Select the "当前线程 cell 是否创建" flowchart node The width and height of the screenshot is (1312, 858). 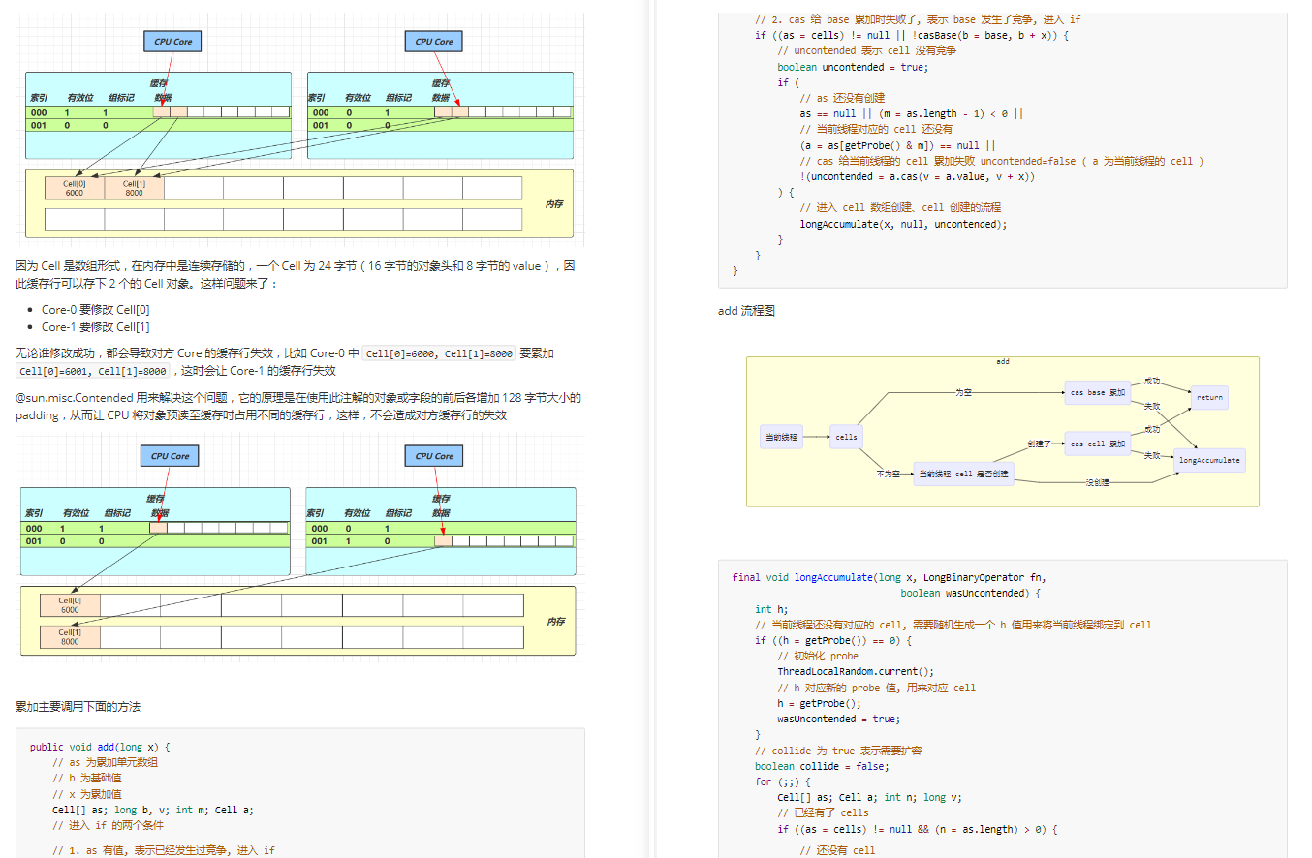963,475
